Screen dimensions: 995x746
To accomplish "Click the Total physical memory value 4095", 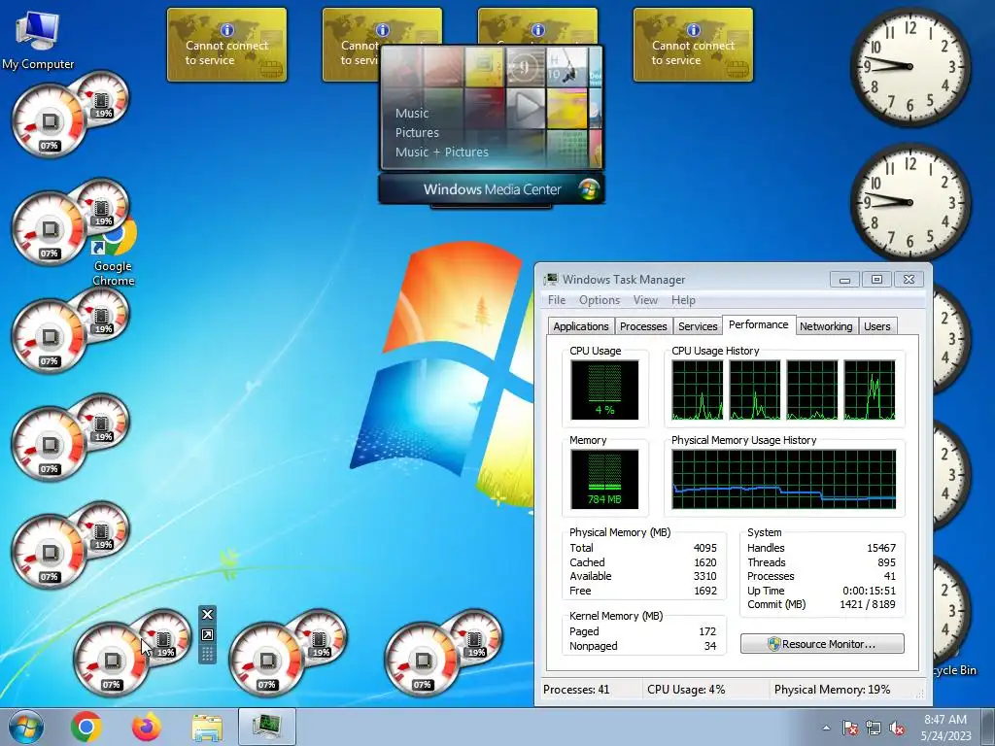I will [705, 548].
